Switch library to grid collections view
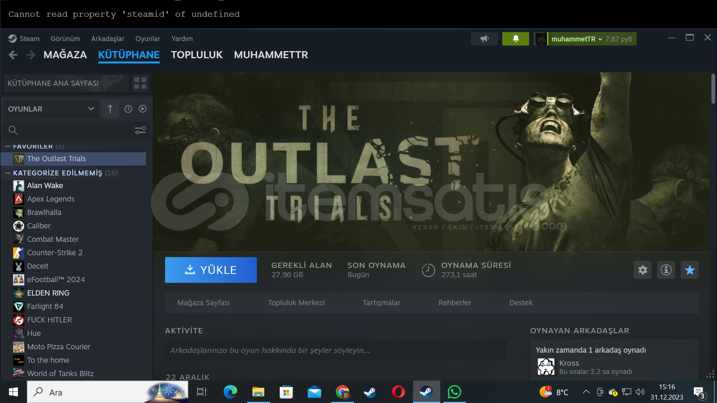 point(140,83)
